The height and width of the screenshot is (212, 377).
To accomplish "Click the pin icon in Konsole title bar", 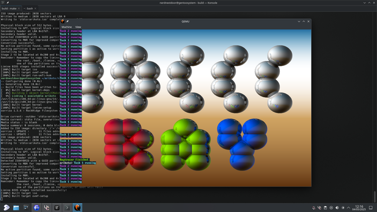I will pyautogui.click(x=8, y=2).
